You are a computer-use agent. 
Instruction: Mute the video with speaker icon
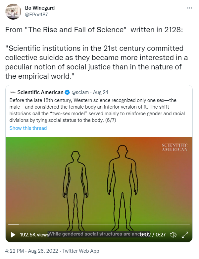(173, 234)
